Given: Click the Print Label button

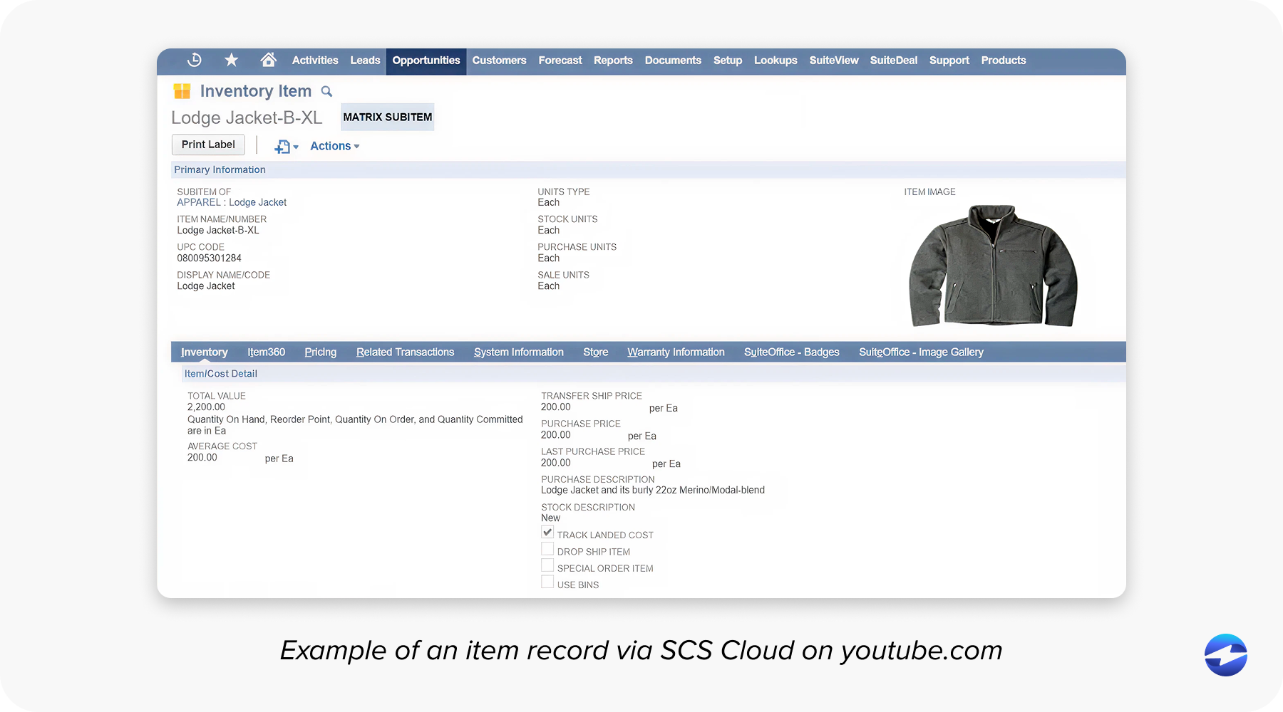Looking at the screenshot, I should 208,145.
